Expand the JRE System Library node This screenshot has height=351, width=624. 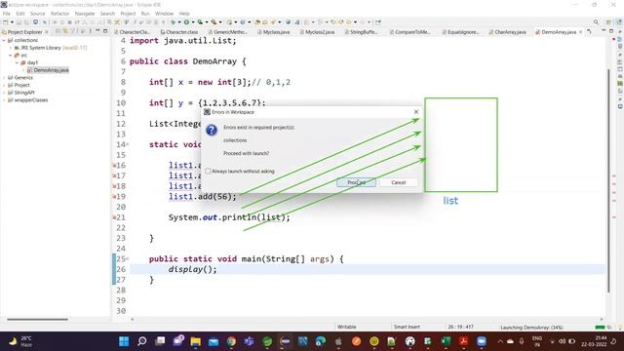[11, 48]
